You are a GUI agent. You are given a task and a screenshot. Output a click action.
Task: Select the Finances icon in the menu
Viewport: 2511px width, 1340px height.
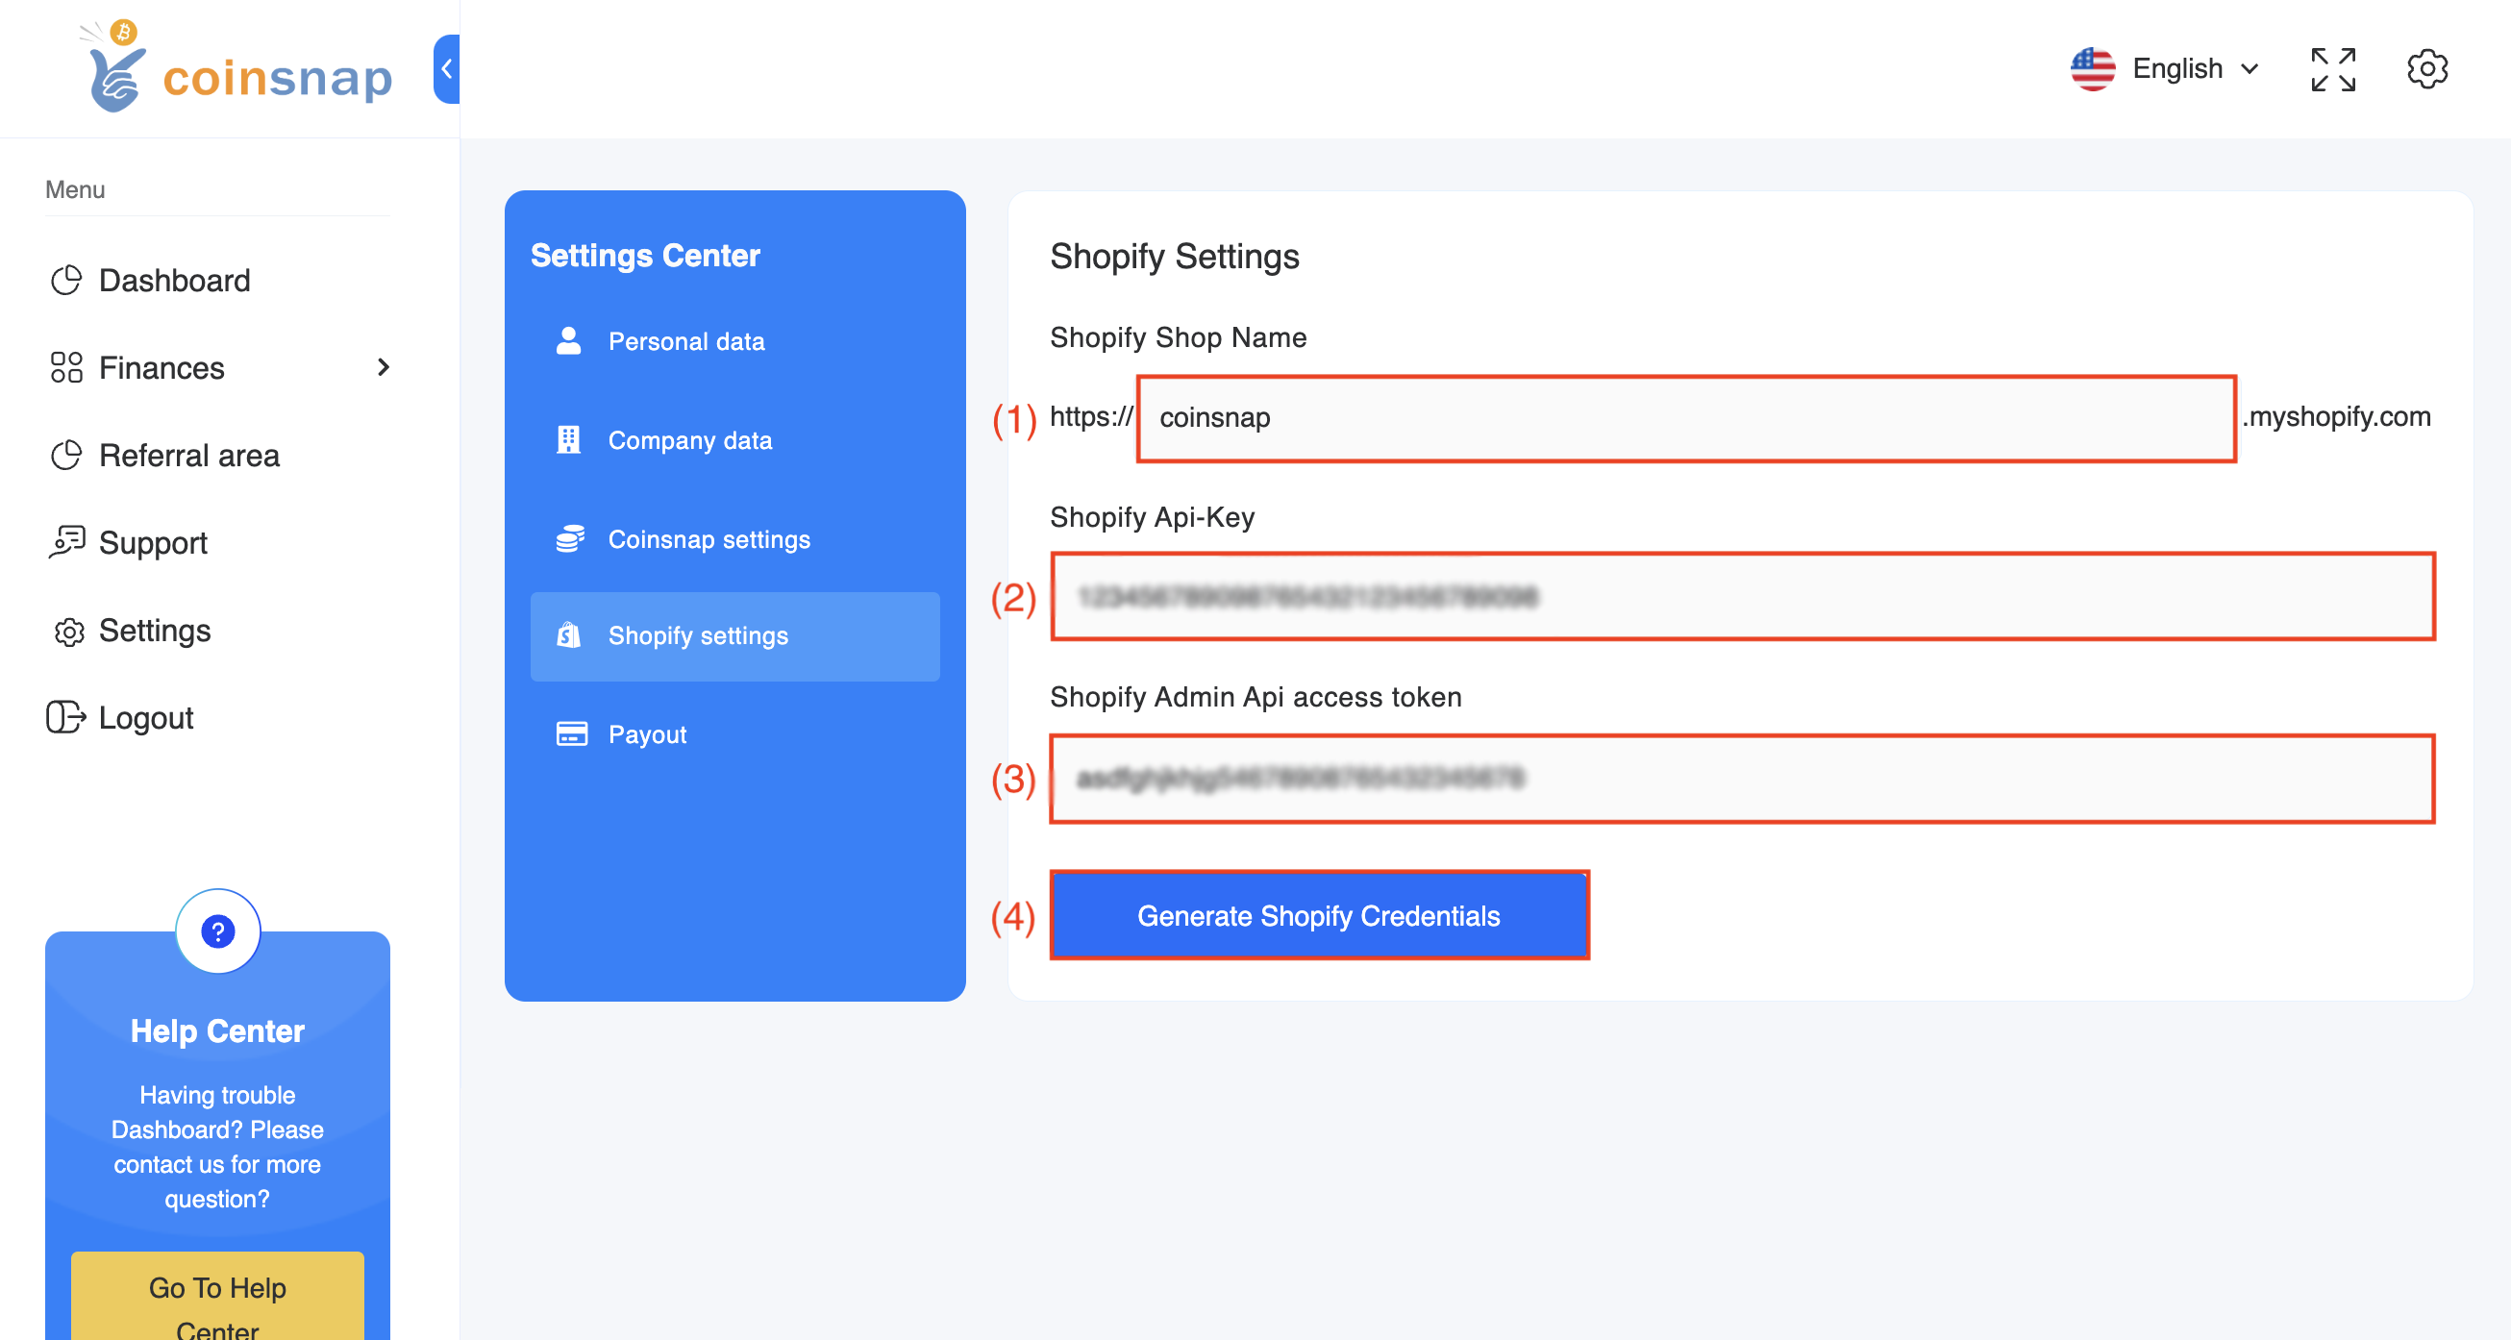[66, 367]
